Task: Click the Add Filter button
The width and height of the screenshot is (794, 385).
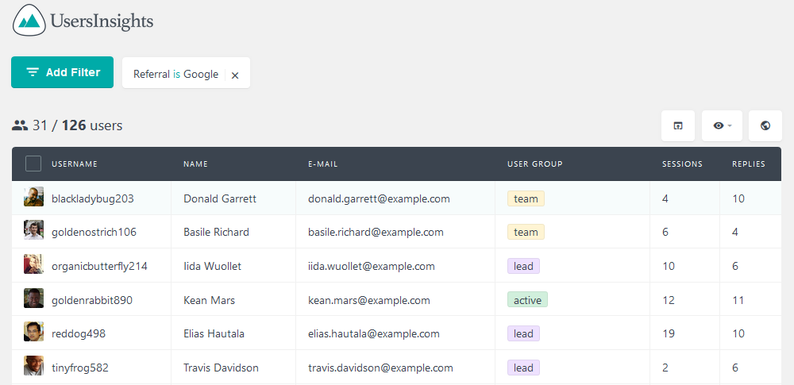Action: [62, 72]
